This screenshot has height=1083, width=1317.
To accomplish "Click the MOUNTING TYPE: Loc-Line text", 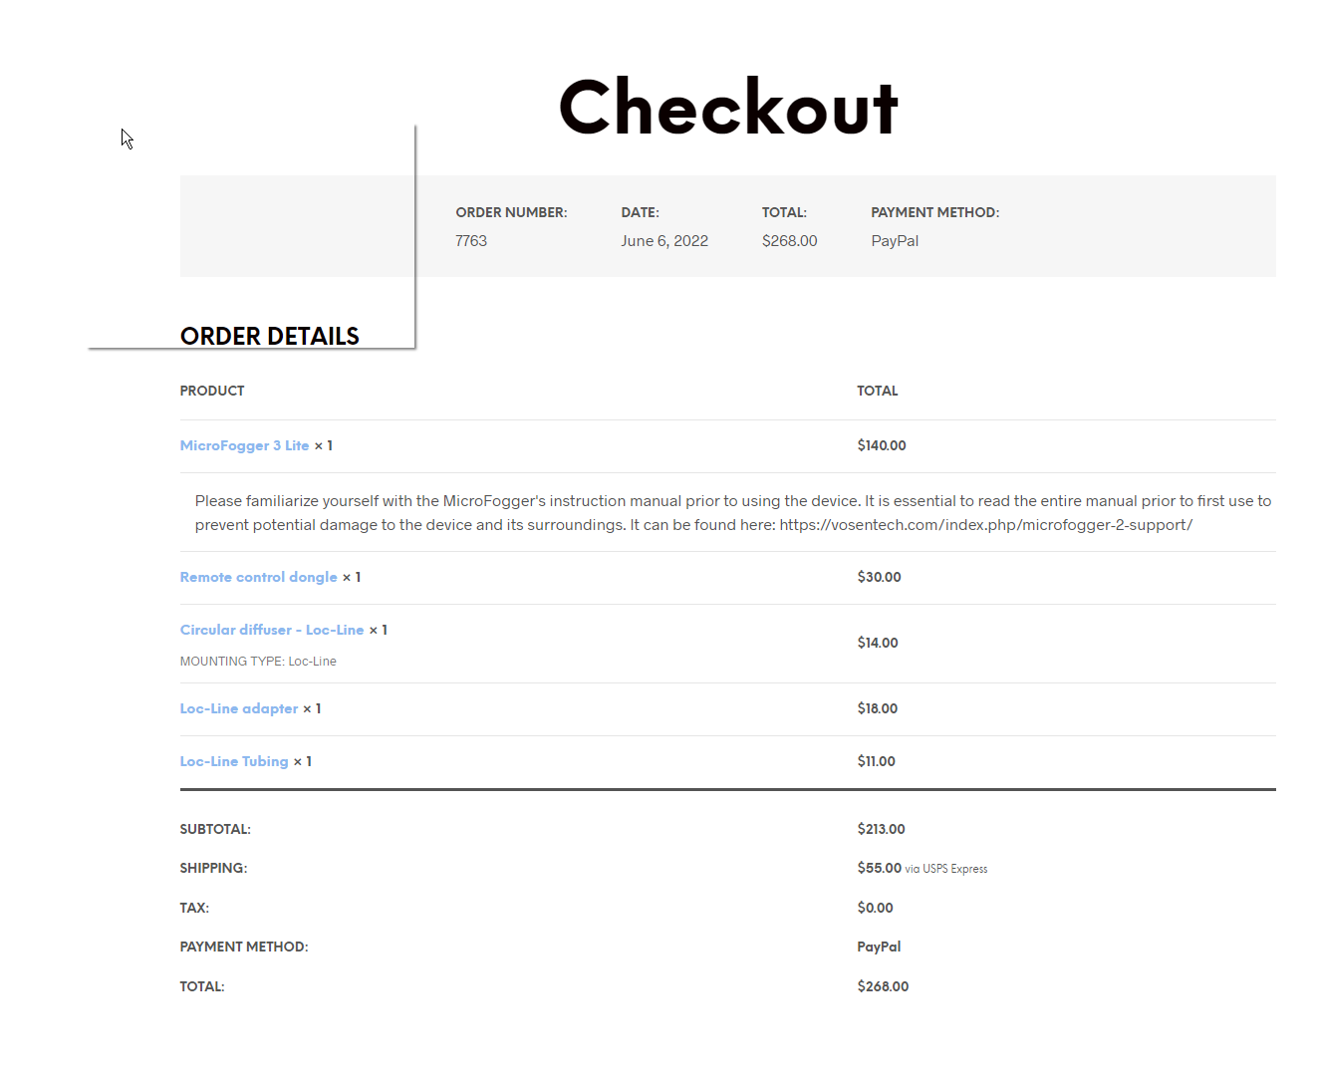I will (258, 662).
